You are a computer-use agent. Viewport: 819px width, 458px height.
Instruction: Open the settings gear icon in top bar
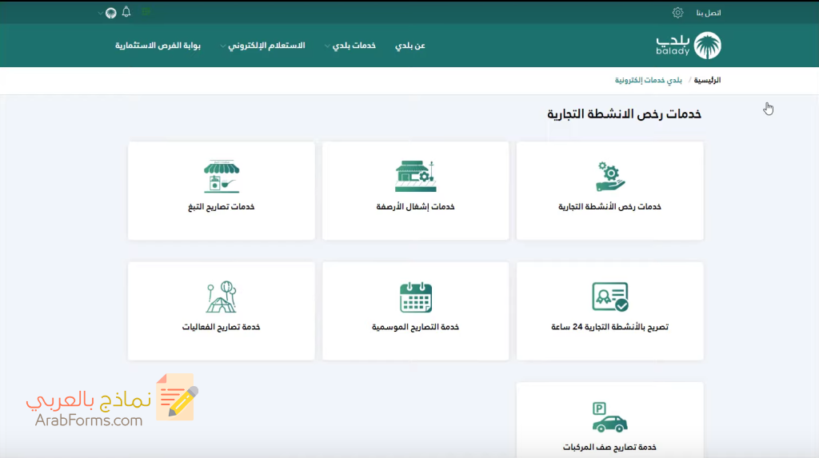click(677, 13)
